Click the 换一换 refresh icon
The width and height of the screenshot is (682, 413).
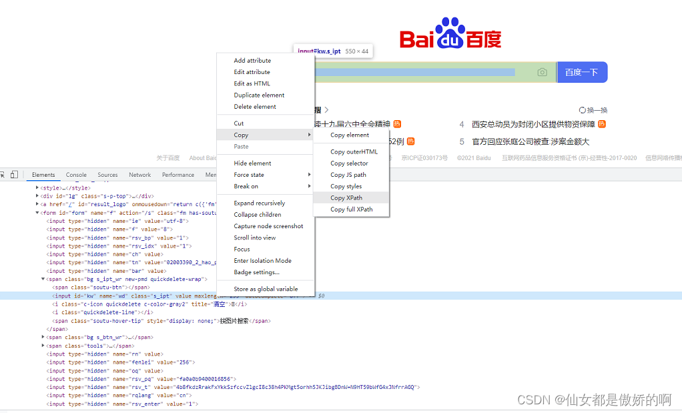[x=582, y=110]
